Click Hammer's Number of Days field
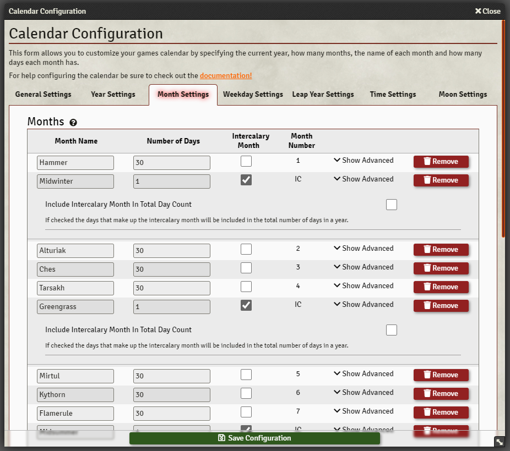Screen dimensions: 510x451 [x=172, y=163]
